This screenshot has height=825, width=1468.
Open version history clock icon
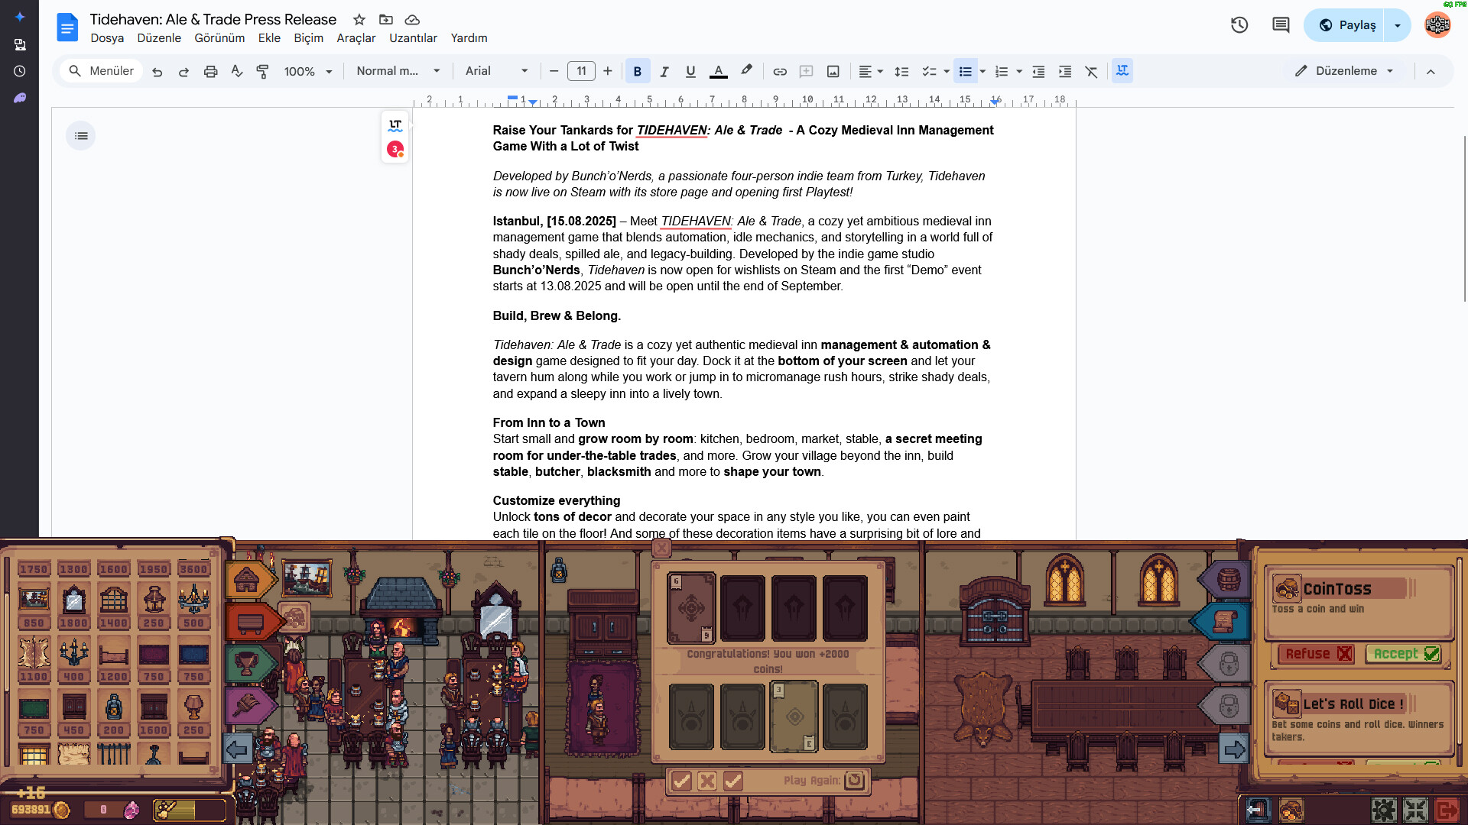1239,24
